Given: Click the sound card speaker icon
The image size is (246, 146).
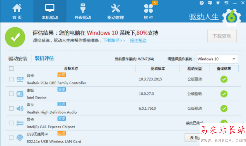Looking at the screenshot, I should 20,108.
